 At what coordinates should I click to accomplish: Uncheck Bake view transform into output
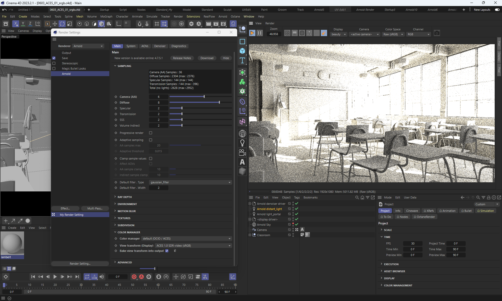pos(167,251)
